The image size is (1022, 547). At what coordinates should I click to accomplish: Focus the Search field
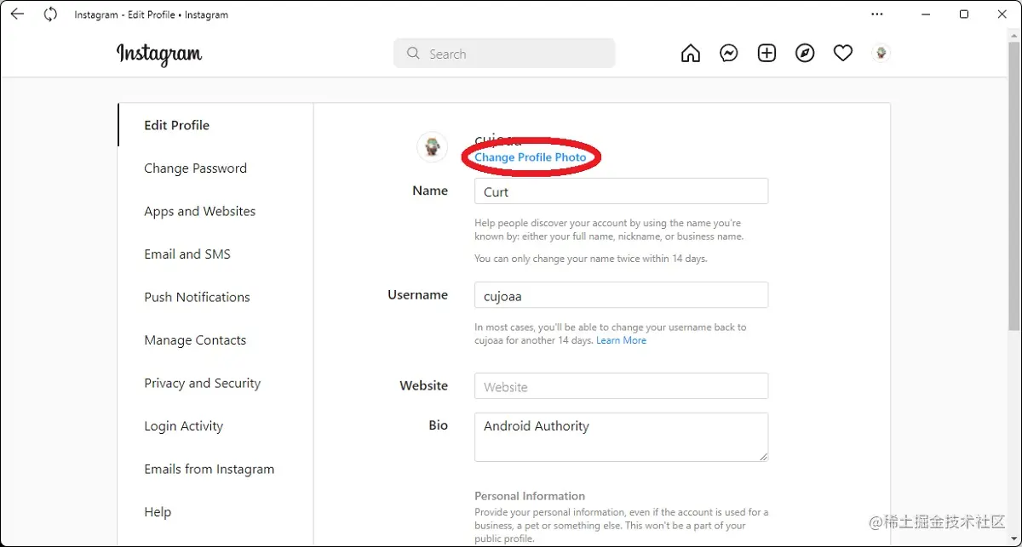(x=504, y=54)
